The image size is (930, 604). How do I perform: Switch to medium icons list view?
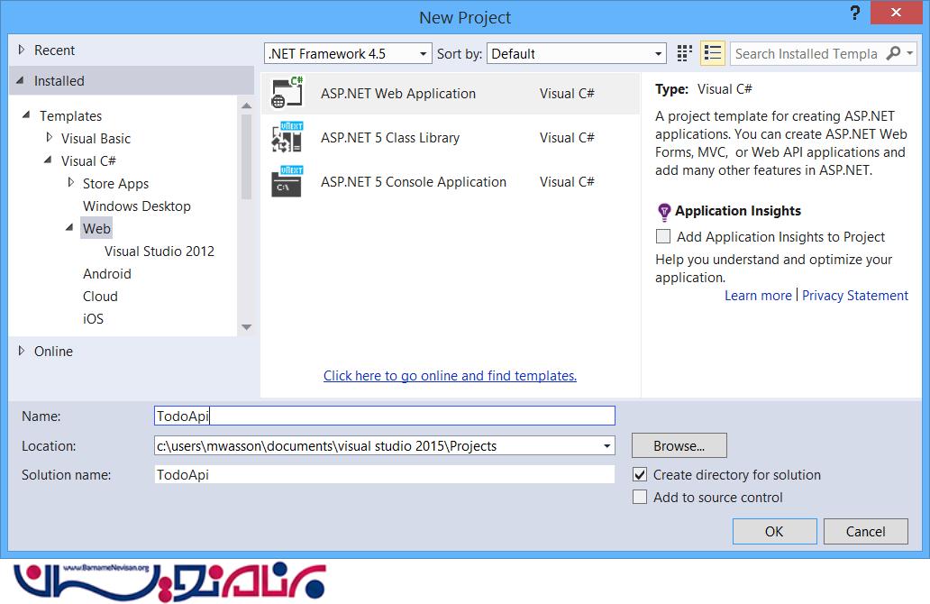pyautogui.click(x=713, y=53)
